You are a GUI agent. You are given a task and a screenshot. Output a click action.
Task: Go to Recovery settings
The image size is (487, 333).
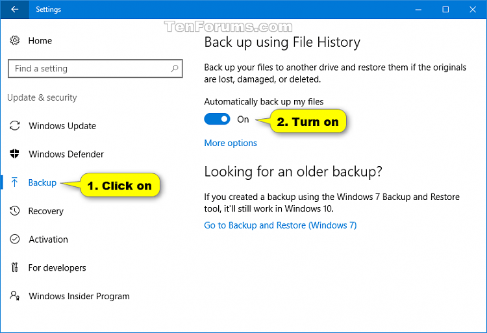[46, 211]
